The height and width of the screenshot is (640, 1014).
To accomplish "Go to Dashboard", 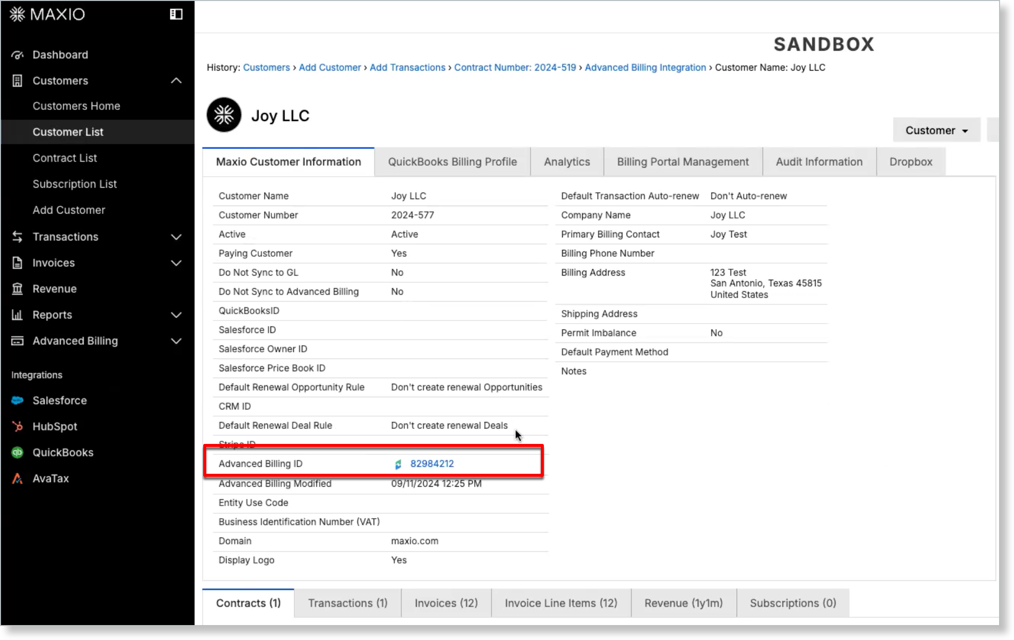I will point(60,55).
